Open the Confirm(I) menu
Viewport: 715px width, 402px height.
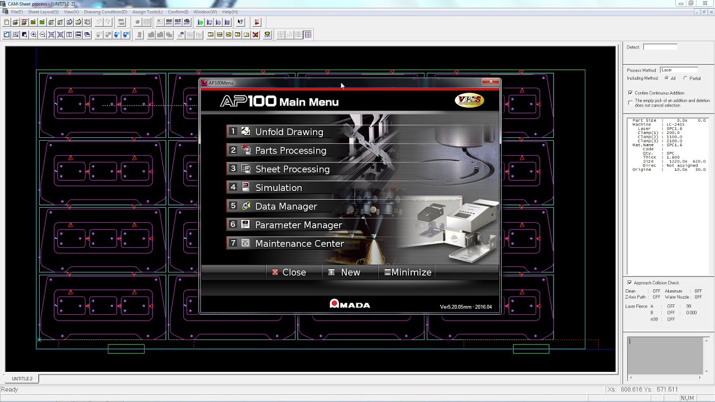[x=178, y=12]
